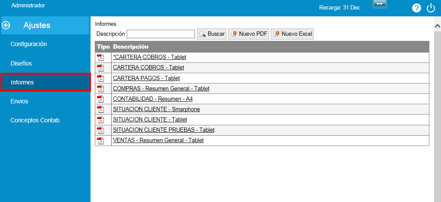This screenshot has width=441, height=202.
Task: Open the *CARTERA COBROS - Tablet report link
Action: point(149,57)
